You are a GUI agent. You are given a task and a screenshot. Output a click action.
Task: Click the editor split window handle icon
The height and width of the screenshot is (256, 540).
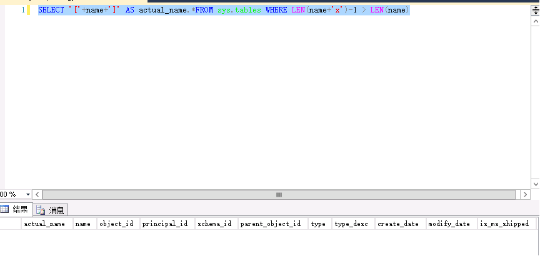pyautogui.click(x=536, y=11)
